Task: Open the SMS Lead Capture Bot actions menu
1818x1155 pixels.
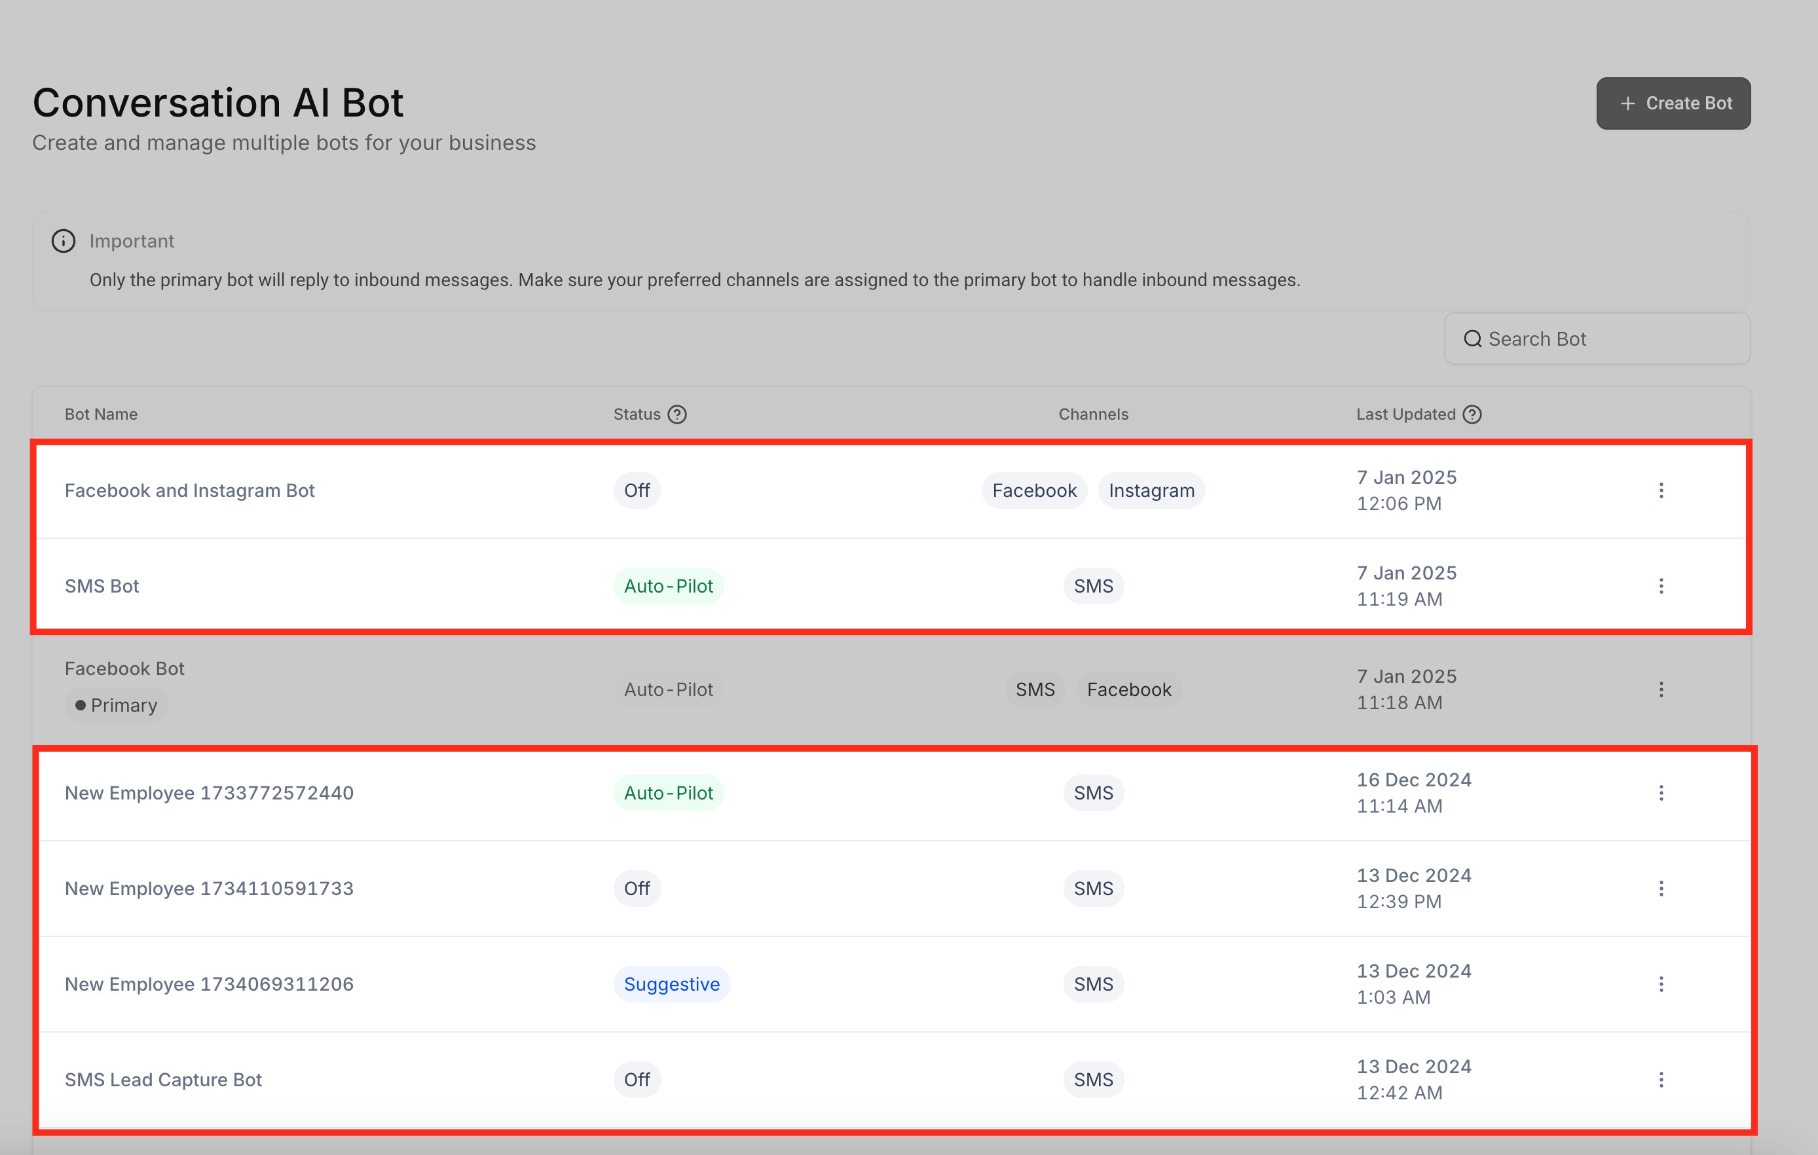Action: (x=1660, y=1080)
